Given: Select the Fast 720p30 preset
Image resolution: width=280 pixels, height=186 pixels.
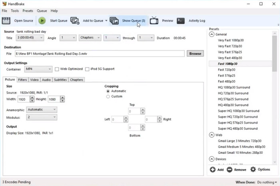Looking at the screenshot, I should pos(226,70).
